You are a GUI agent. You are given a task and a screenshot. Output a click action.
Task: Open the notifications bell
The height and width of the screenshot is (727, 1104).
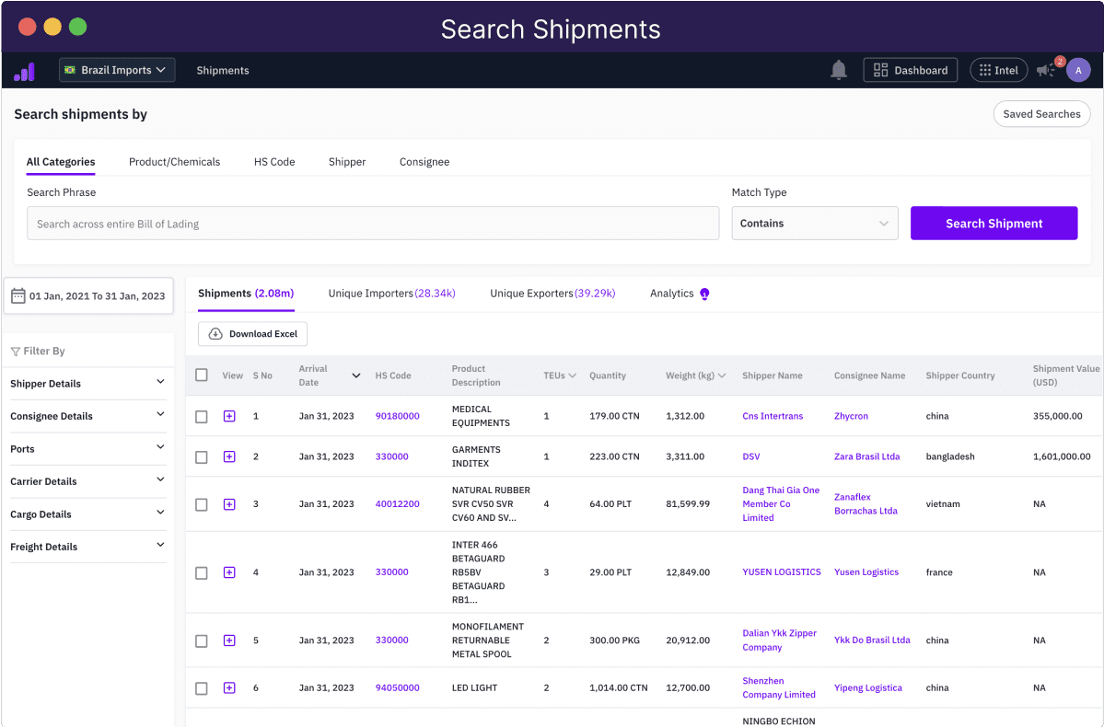[839, 70]
